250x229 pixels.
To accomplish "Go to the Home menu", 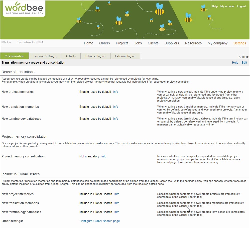I will tap(88, 43).
